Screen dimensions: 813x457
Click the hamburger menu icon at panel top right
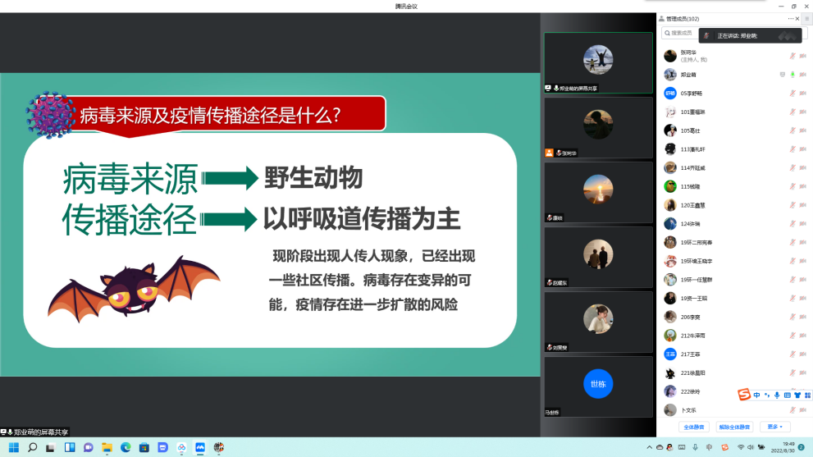pyautogui.click(x=806, y=18)
